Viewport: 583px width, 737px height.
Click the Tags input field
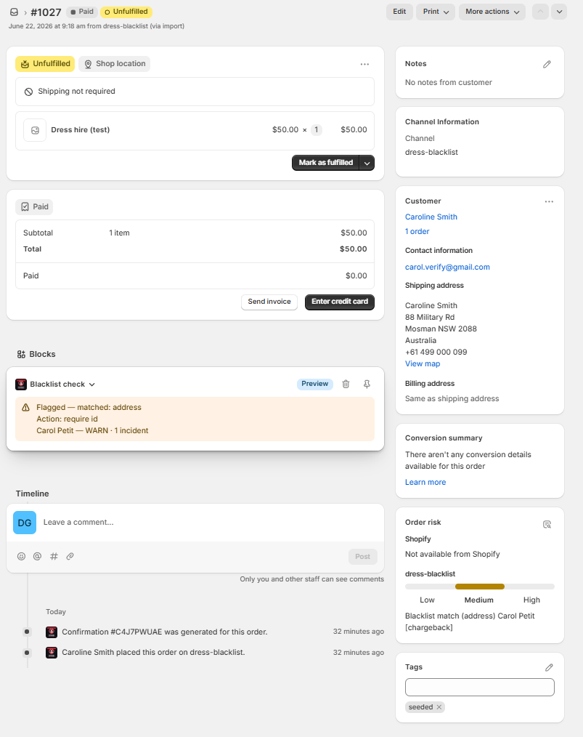(480, 688)
